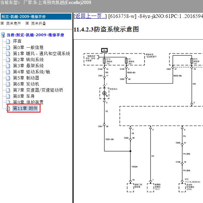The image size is (203, 203).
Task: Click the page icon next to 第1章
Action: point(8,53)
